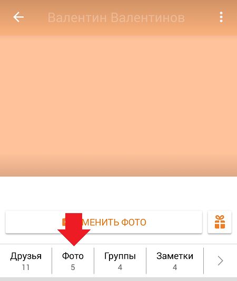Click the friends count 11
237x281 pixels.
tap(26, 267)
